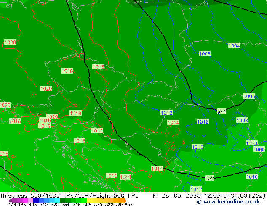Click legend value 498
The image size is (267, 206).
coord(33,204)
